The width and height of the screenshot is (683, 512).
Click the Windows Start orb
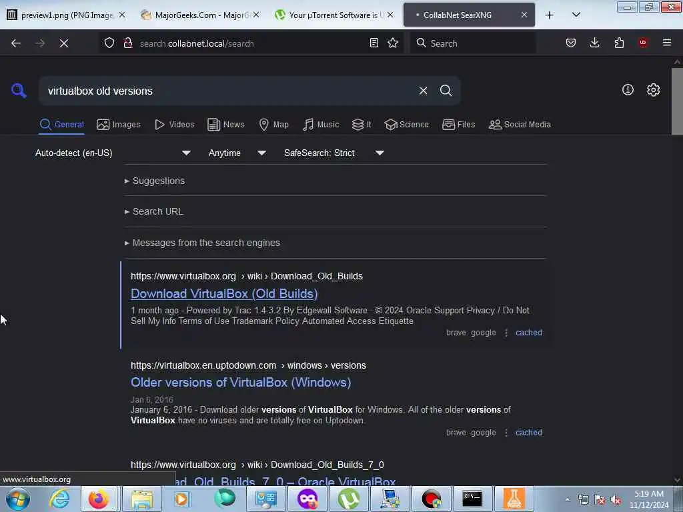pyautogui.click(x=18, y=499)
